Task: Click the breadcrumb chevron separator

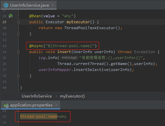Action: [x=56, y=96]
